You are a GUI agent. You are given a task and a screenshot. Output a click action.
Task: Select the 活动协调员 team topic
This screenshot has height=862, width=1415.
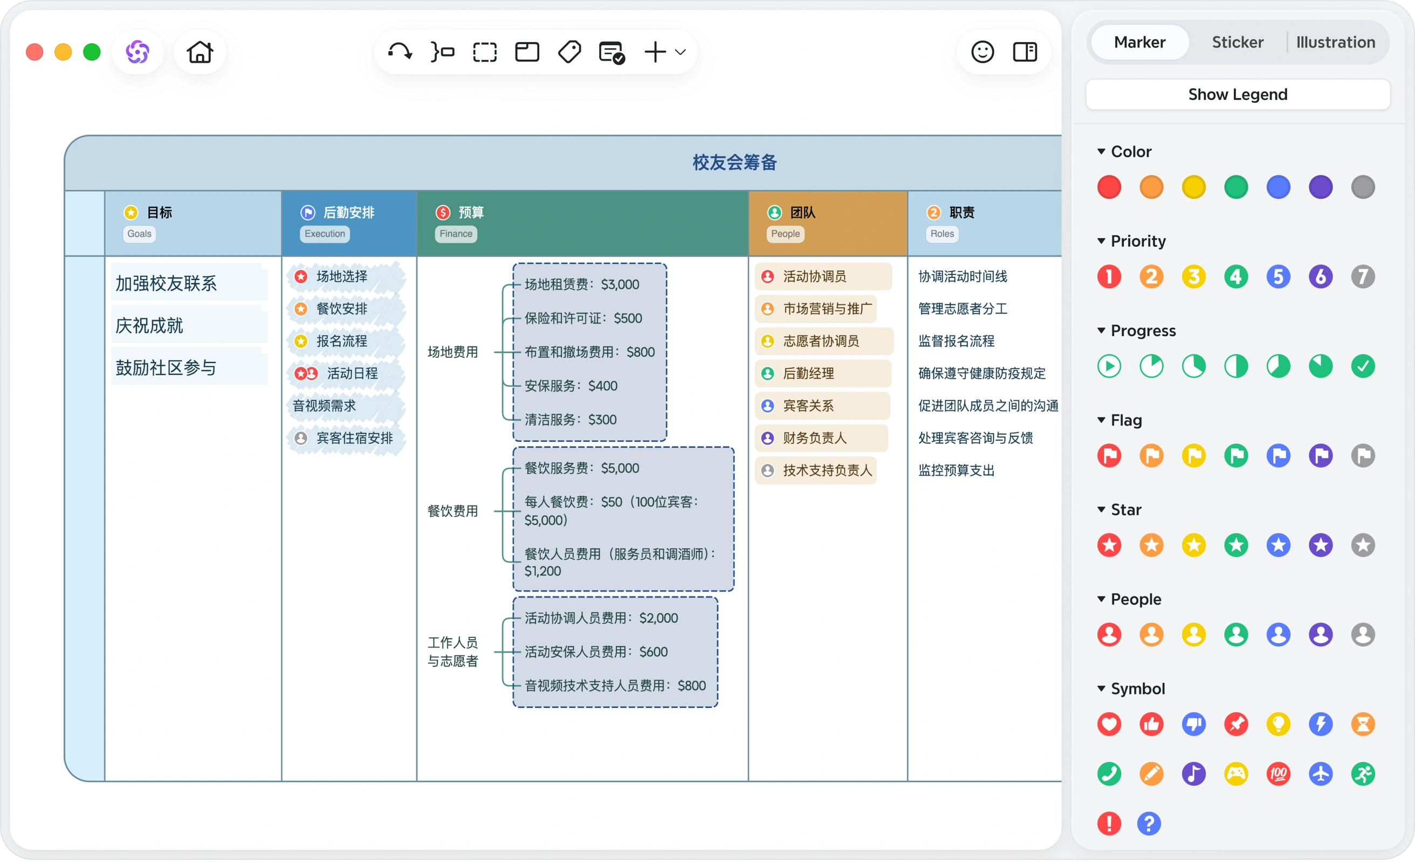(x=823, y=276)
